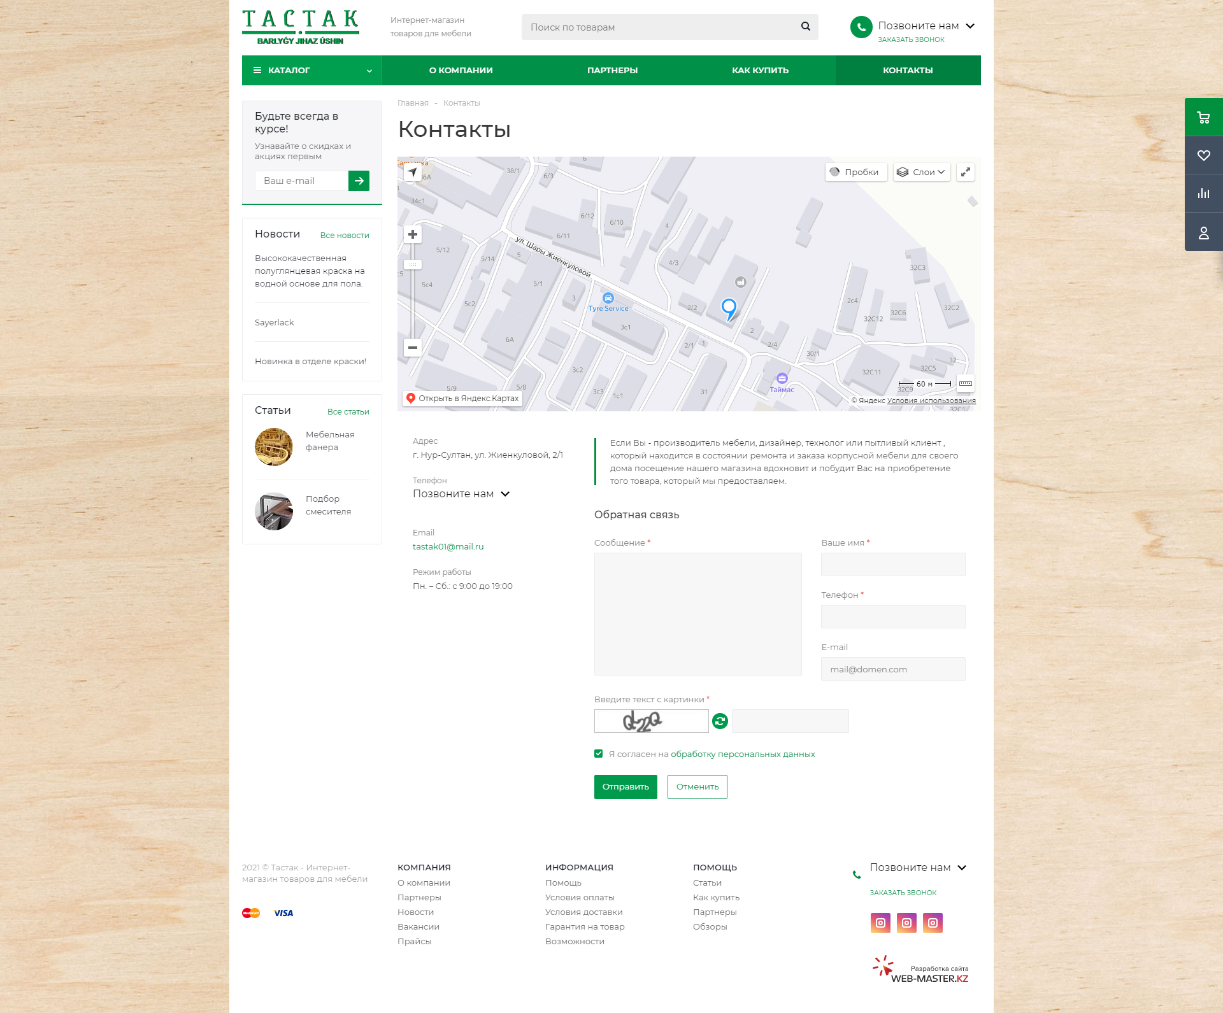Viewport: 1223px width, 1013px height.
Task: Focus the feedback E-mail input field
Action: (893, 669)
